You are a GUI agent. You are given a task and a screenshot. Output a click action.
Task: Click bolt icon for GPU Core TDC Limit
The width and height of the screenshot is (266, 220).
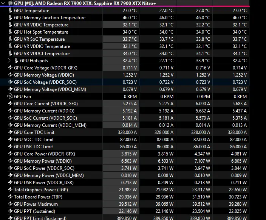pos(10,132)
